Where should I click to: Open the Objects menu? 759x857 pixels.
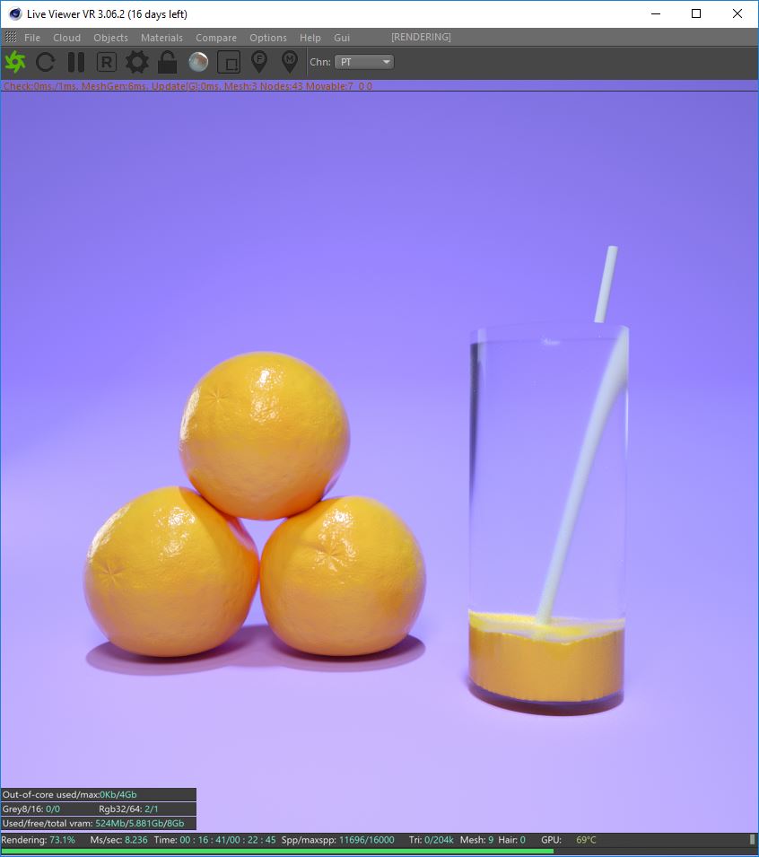point(110,38)
